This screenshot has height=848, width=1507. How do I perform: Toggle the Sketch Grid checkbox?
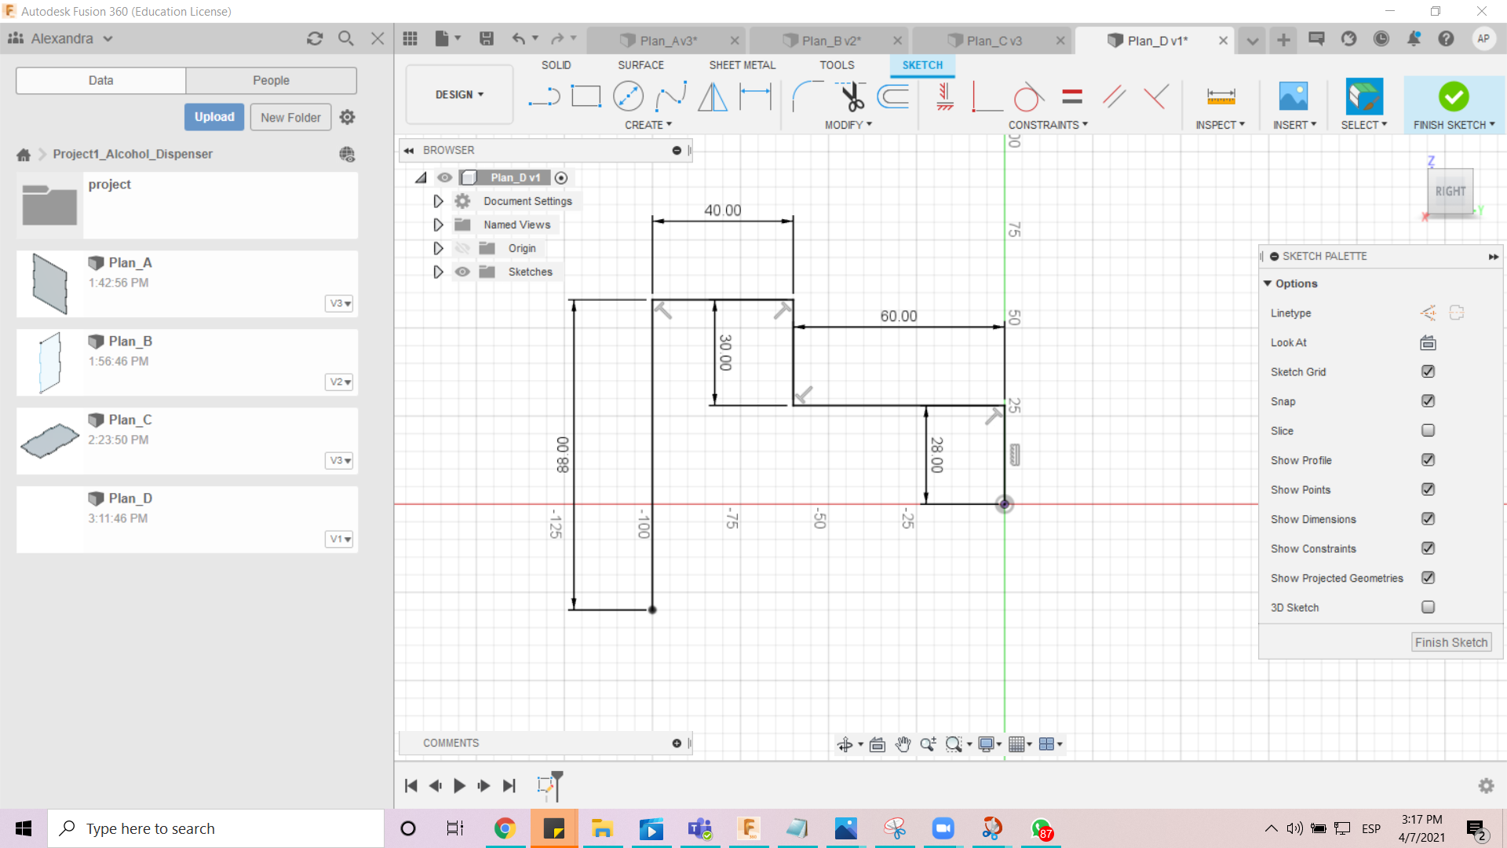click(x=1428, y=371)
